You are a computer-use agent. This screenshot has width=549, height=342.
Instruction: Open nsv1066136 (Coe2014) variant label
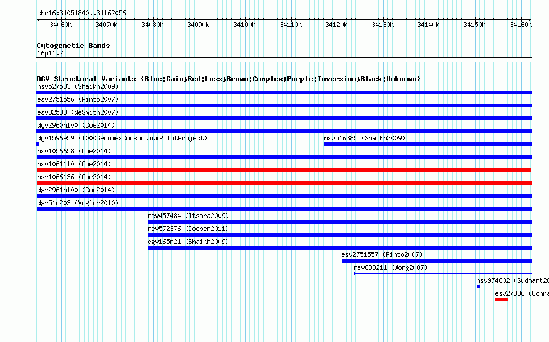[x=74, y=177]
